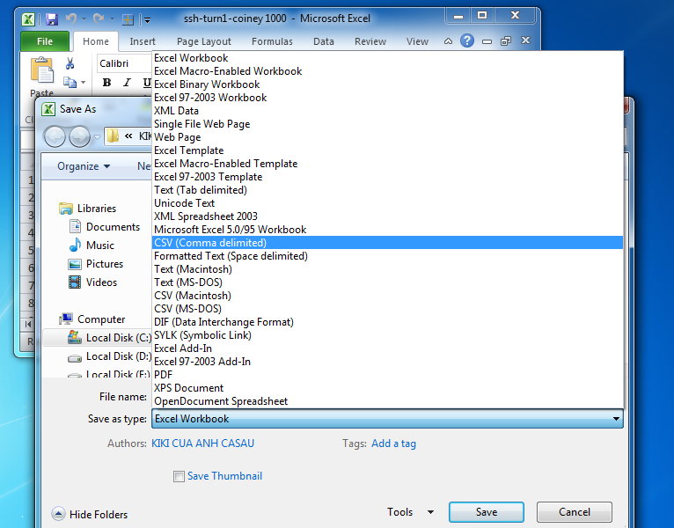The image size is (674, 528).
Task: Choose OpenDocument Spreadsheet file type
Action: click(x=388, y=400)
